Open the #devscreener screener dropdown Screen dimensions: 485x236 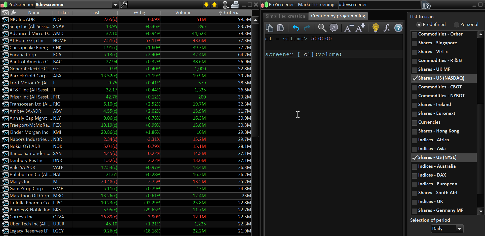[115, 5]
